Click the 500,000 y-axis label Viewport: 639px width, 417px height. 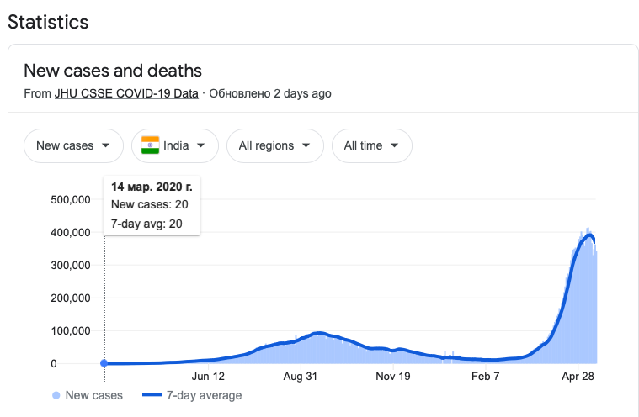[x=69, y=199]
